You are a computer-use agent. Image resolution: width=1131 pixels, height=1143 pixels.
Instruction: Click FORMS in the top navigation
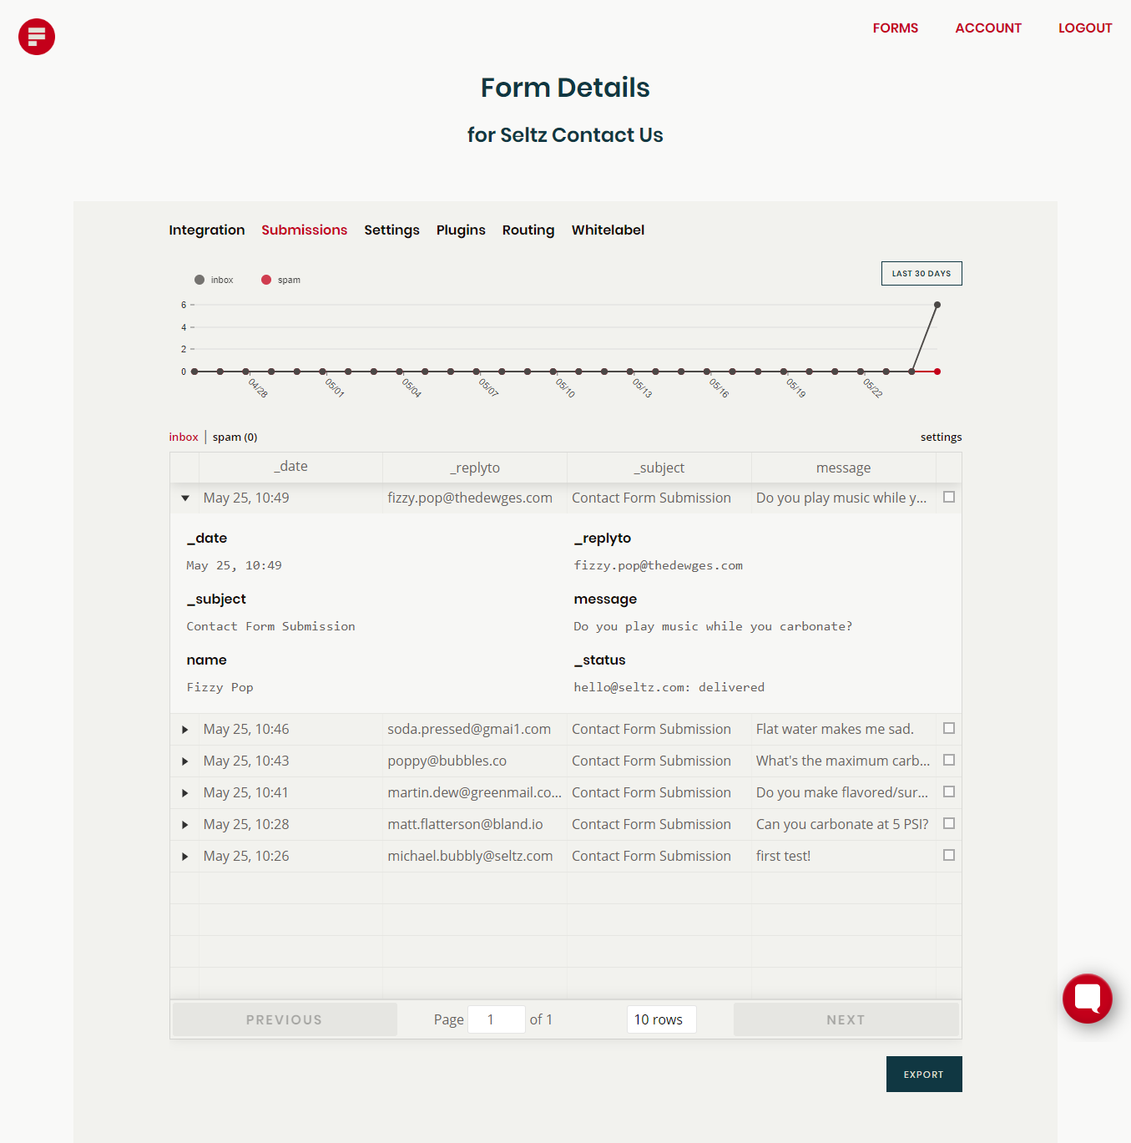tap(895, 28)
